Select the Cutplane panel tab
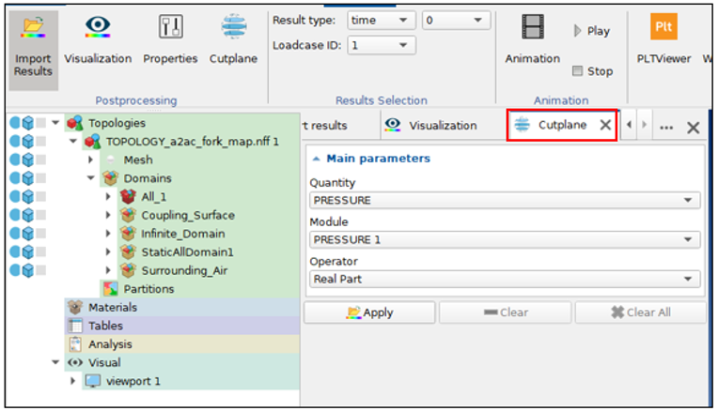Viewport: 718px width, 411px height. 562,125
